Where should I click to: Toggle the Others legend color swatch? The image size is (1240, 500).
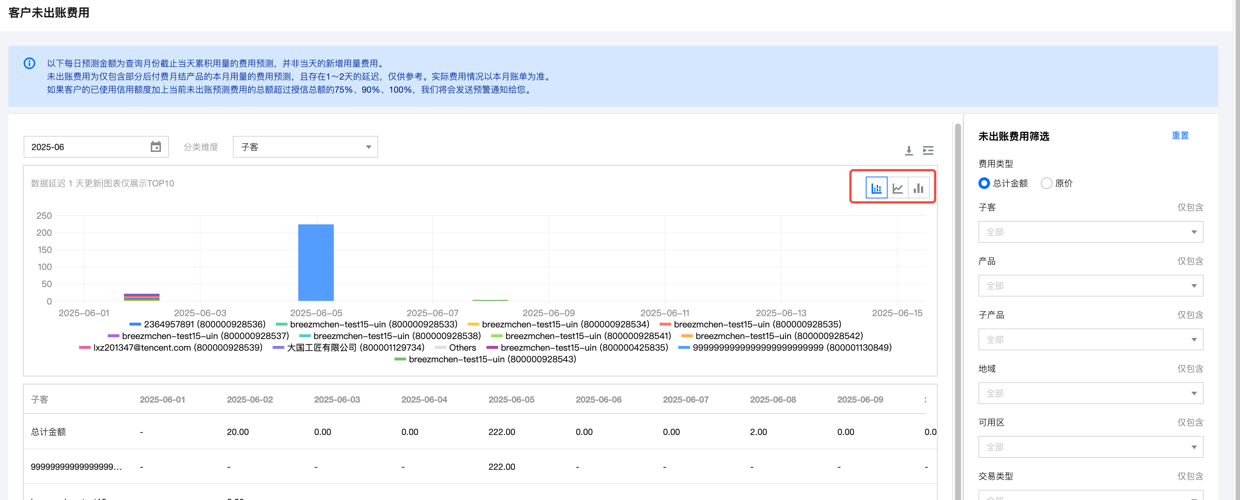[x=440, y=347]
